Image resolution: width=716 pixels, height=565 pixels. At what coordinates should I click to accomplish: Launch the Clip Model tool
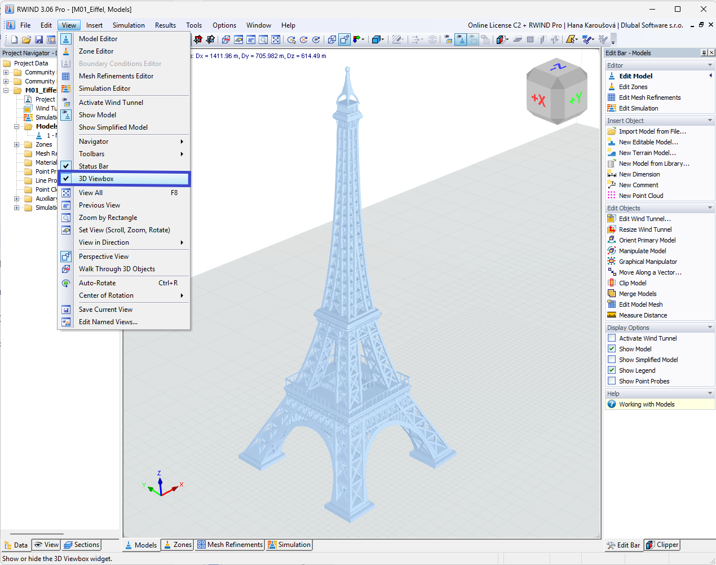point(634,282)
